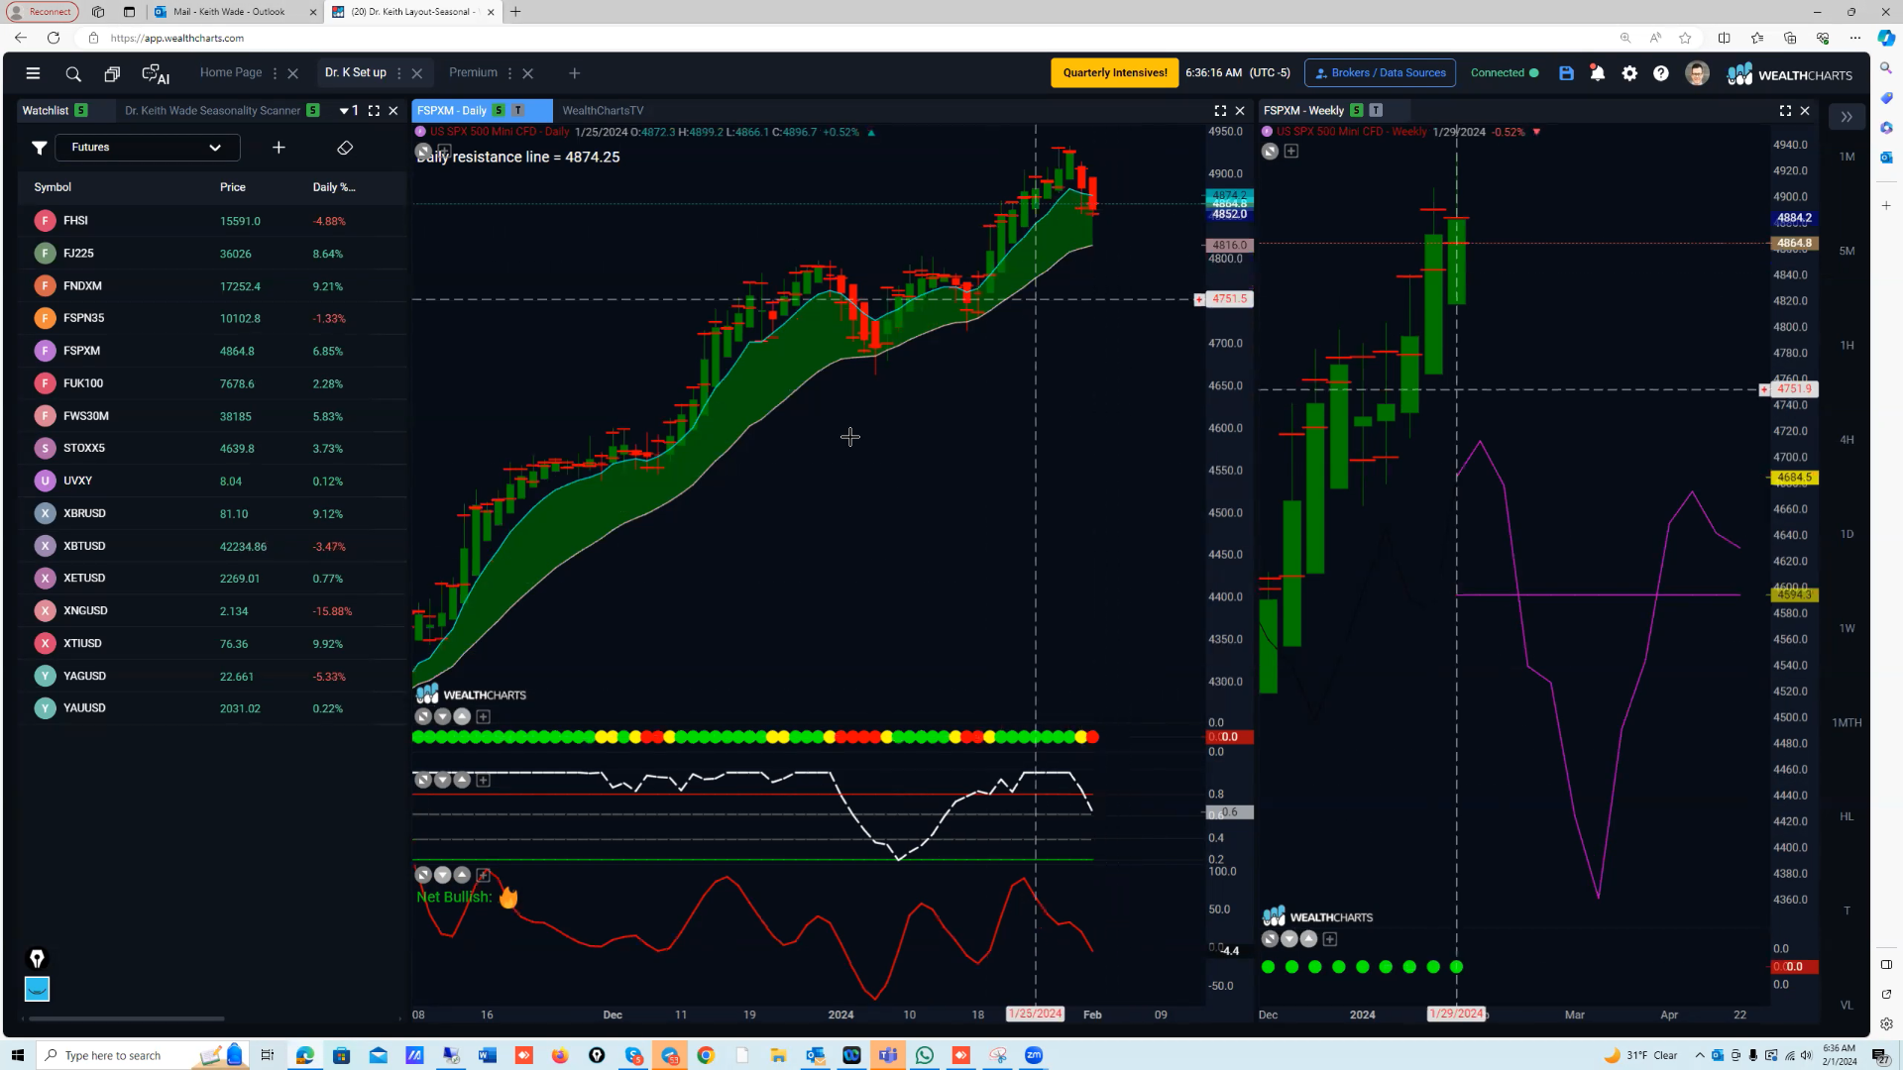Click the purple color dot on weekly chart title
1903x1070 pixels.
coord(1267,132)
